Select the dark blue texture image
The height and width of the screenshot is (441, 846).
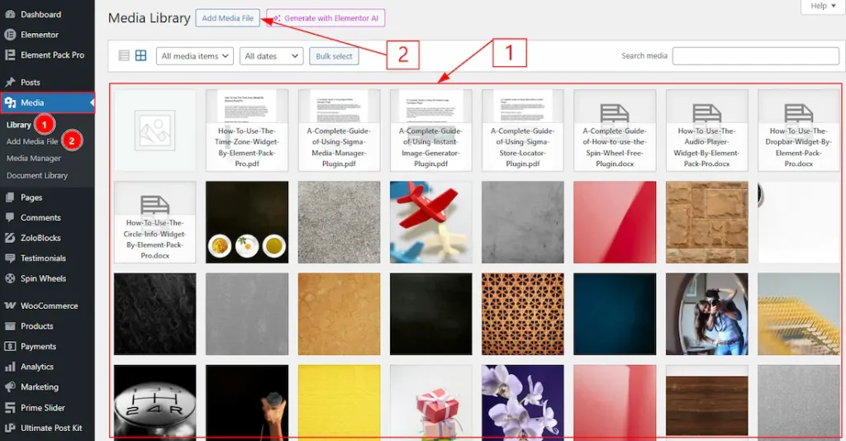(x=615, y=314)
